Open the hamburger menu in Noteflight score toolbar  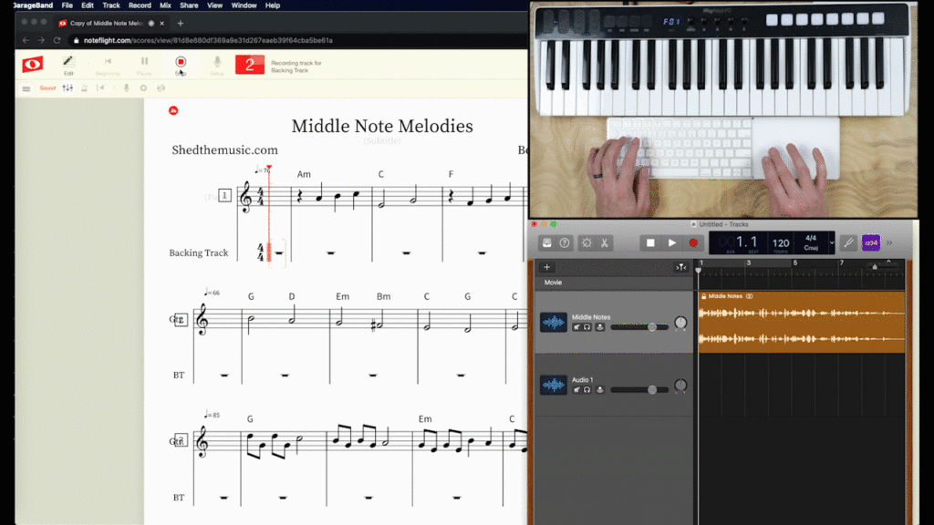[25, 87]
